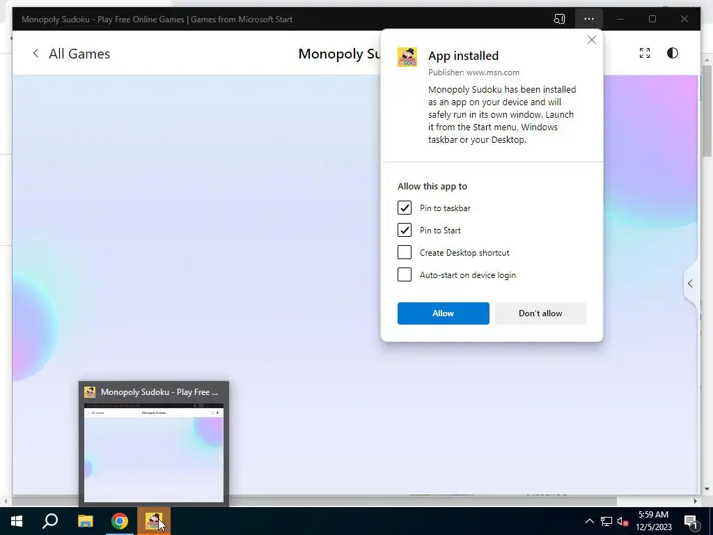Click the cast media icon in title bar
This screenshot has height=535, width=713.
coord(559,19)
